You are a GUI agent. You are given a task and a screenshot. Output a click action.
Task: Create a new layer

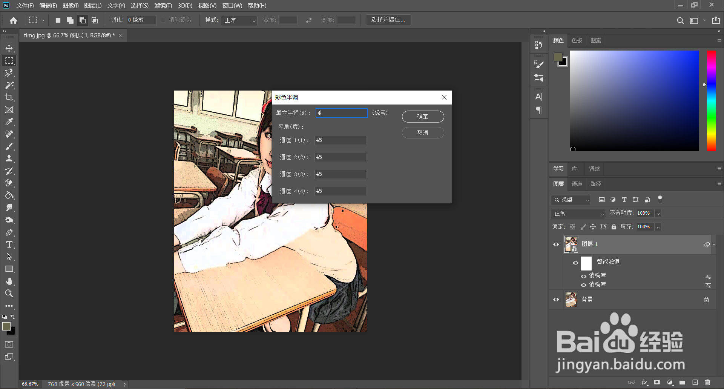tap(695, 382)
